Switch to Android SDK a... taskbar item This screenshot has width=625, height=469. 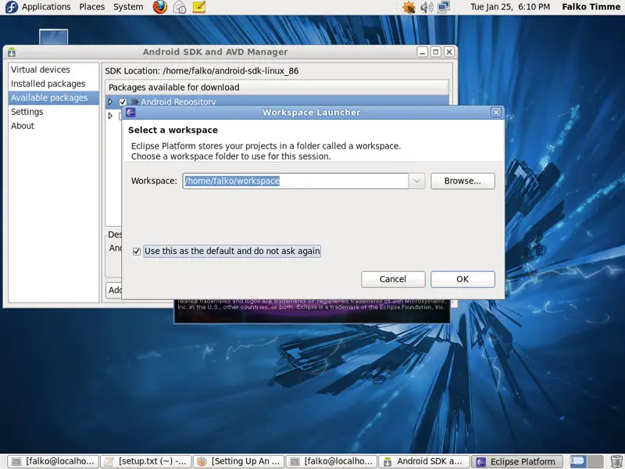pyautogui.click(x=423, y=461)
